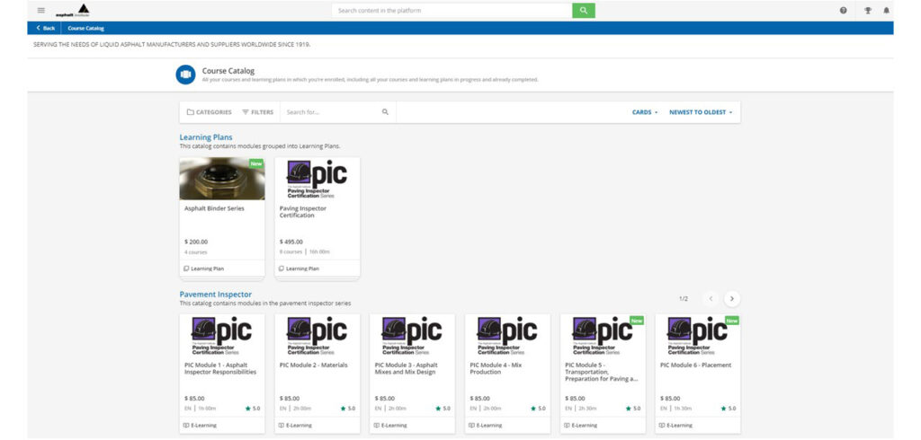Screen dimensions: 921x440
Task: Open the Pavement Inspector catalog heading
Action: (x=216, y=295)
